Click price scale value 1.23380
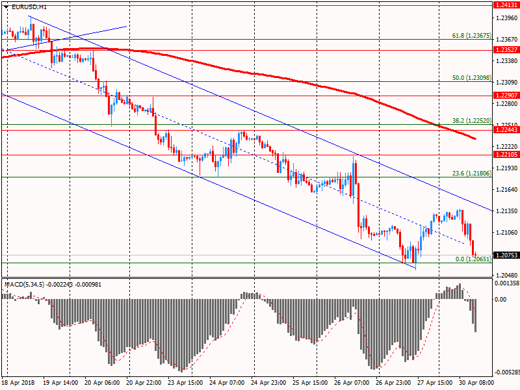Screen dimensions: 520x390 tap(507, 60)
